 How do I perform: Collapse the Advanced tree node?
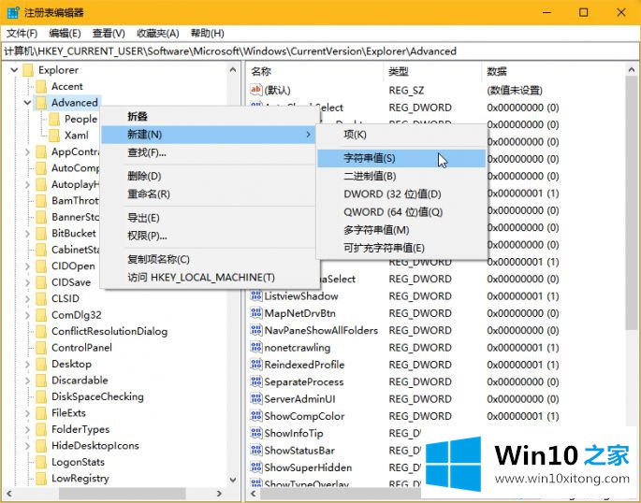point(27,103)
